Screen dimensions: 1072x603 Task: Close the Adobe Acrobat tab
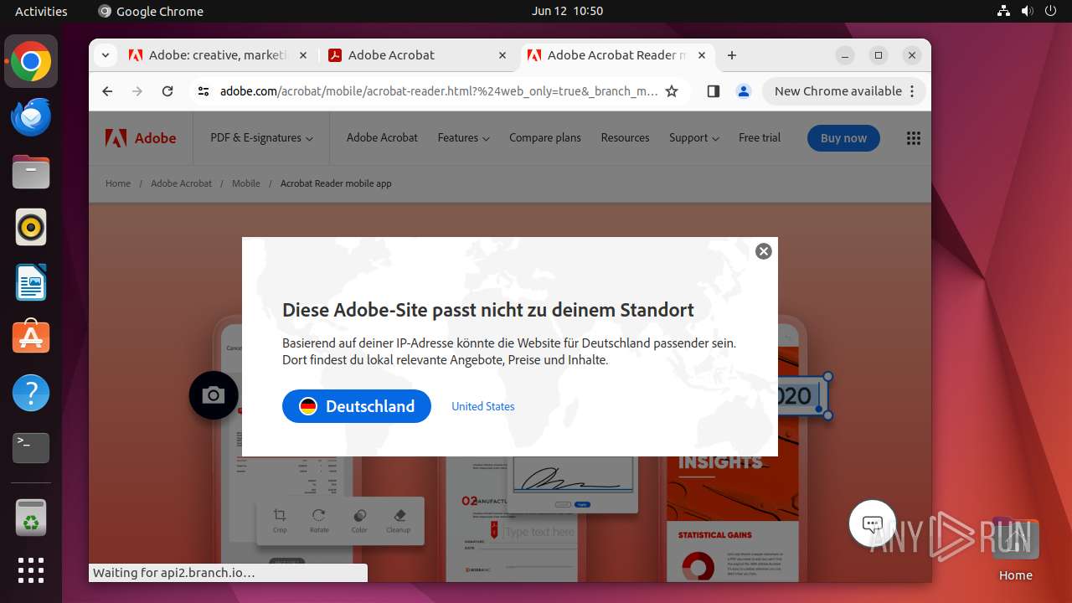(502, 55)
